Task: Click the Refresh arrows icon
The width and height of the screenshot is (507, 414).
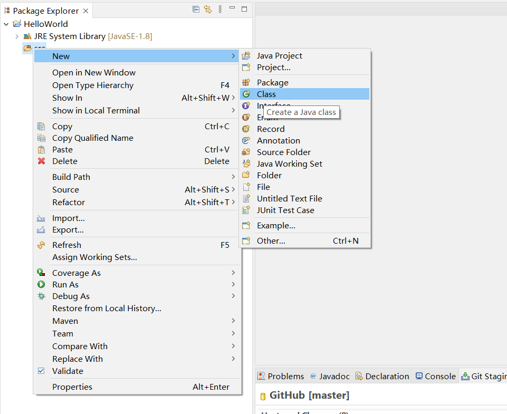Action: pyautogui.click(x=41, y=245)
